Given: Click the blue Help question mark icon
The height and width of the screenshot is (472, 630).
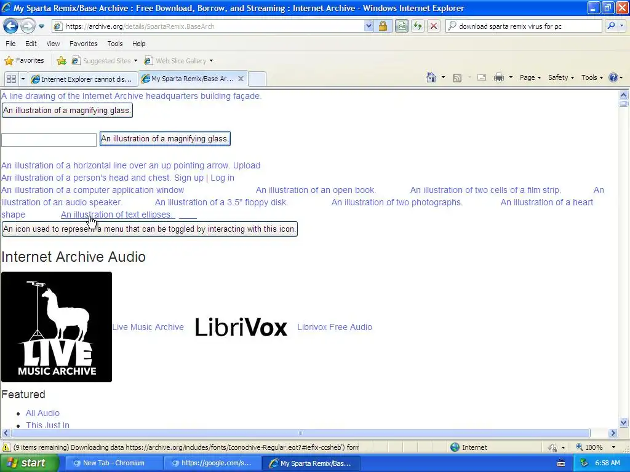Looking at the screenshot, I should (613, 77).
